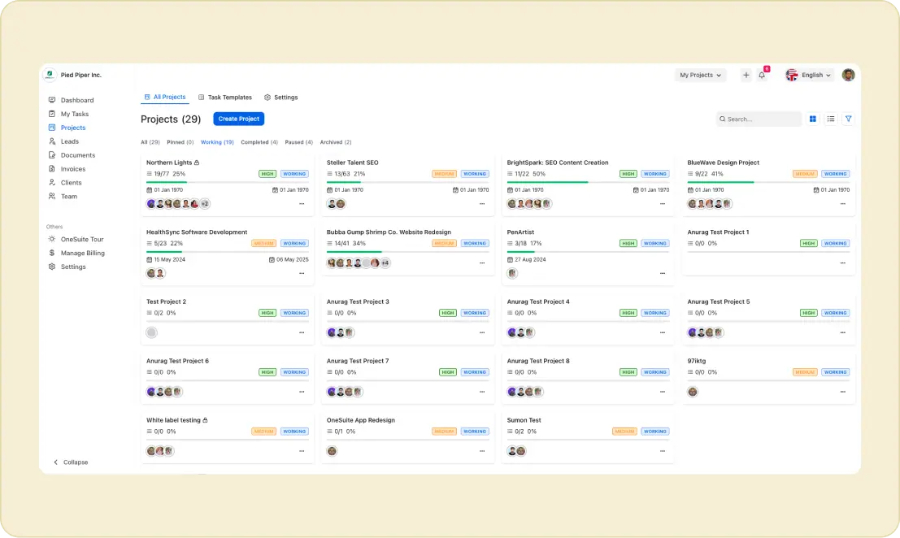Open Sumon Test card three-dot menu

click(x=662, y=451)
